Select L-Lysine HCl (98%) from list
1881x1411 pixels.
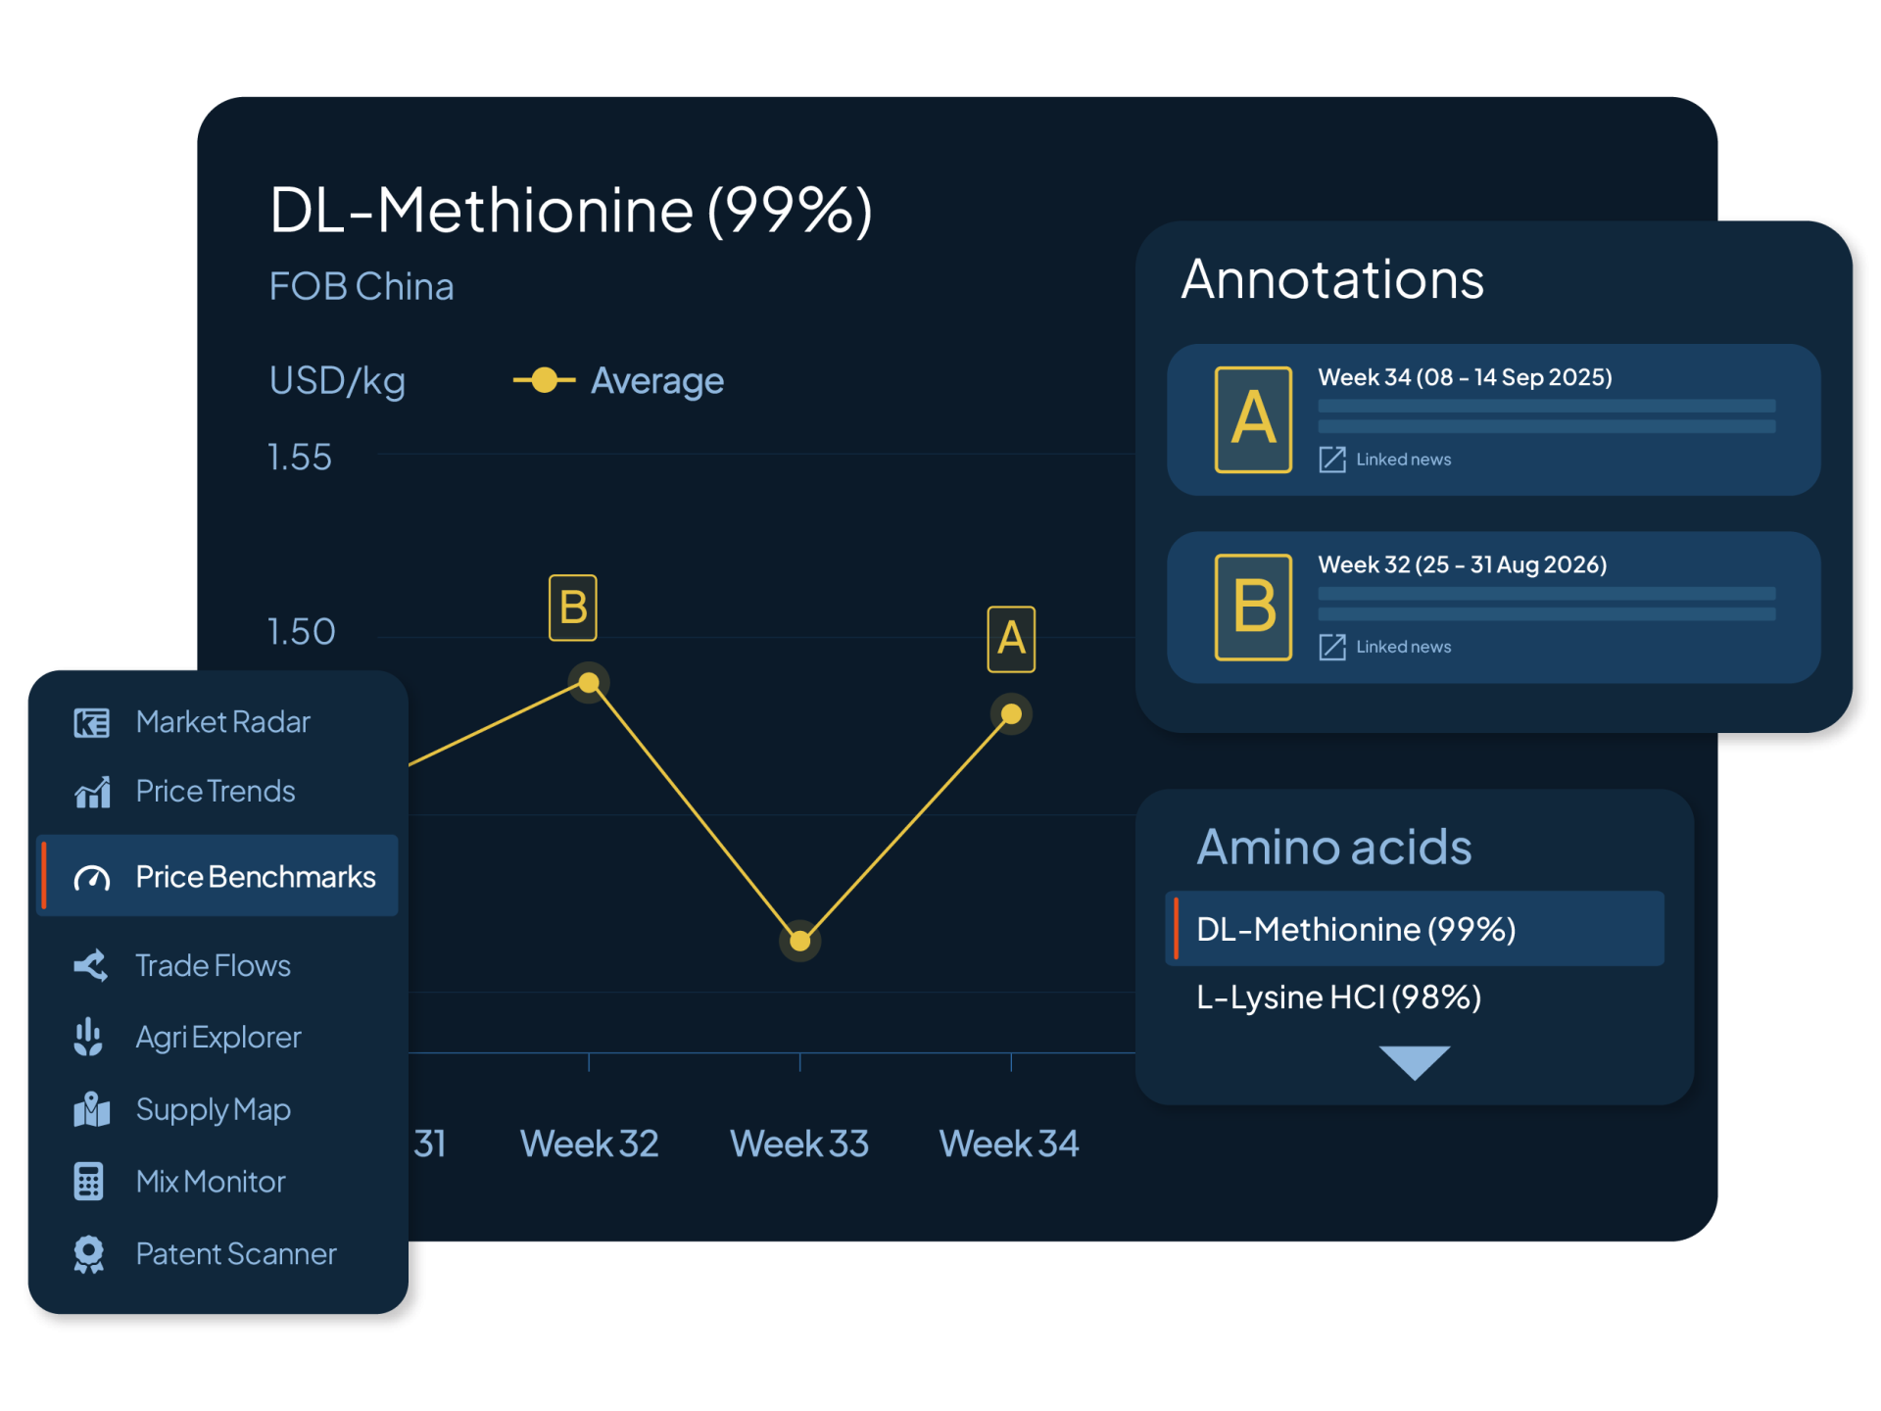tap(1338, 997)
